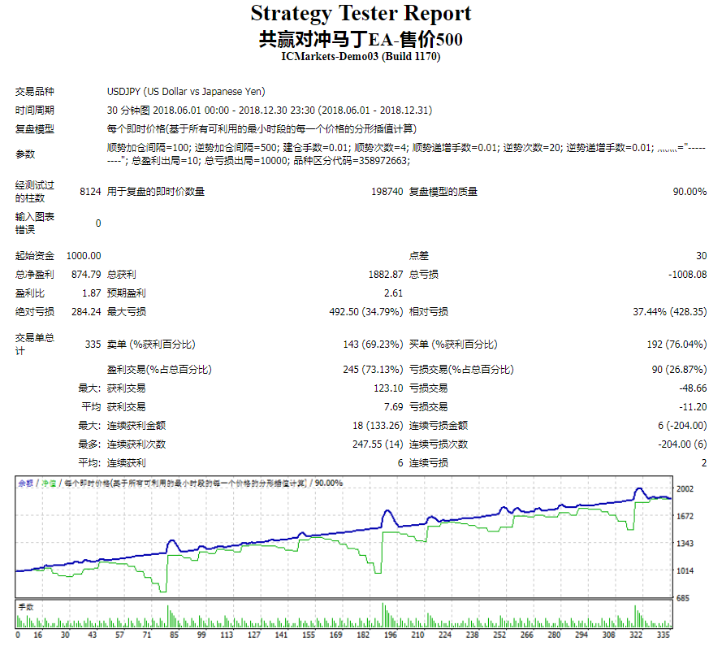Select loss trades 90 (26.87%)
The height and width of the screenshot is (646, 722).
(679, 370)
